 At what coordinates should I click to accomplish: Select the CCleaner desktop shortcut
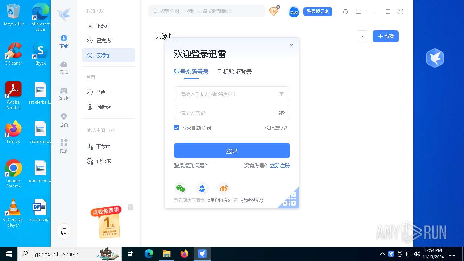(x=13, y=54)
